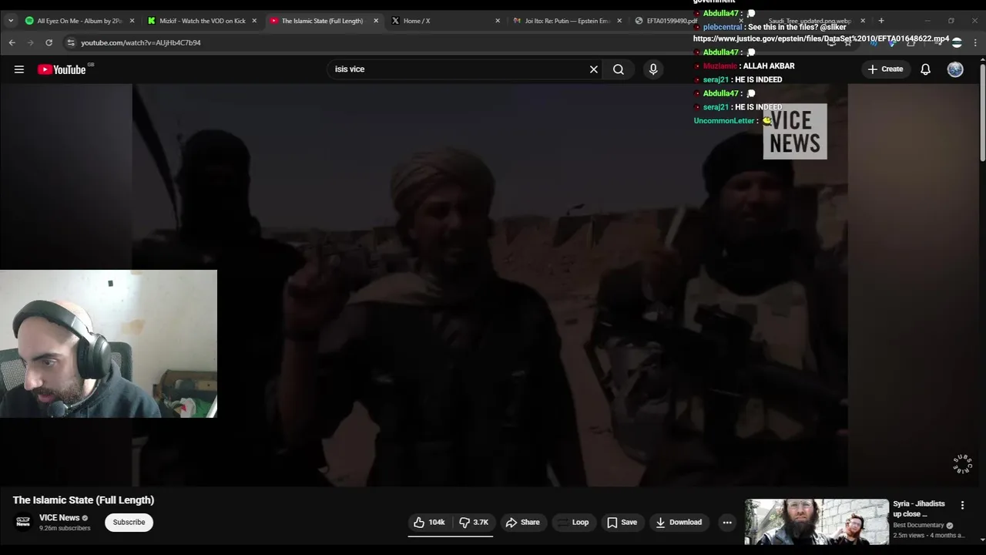Open the YouTube guide hamburger menu
The image size is (986, 555).
pyautogui.click(x=19, y=69)
